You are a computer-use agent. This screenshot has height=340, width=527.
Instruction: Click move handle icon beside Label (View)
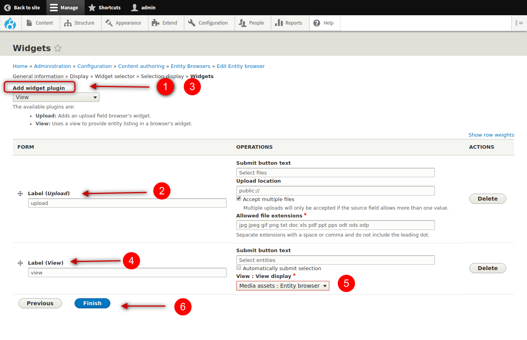coord(20,263)
